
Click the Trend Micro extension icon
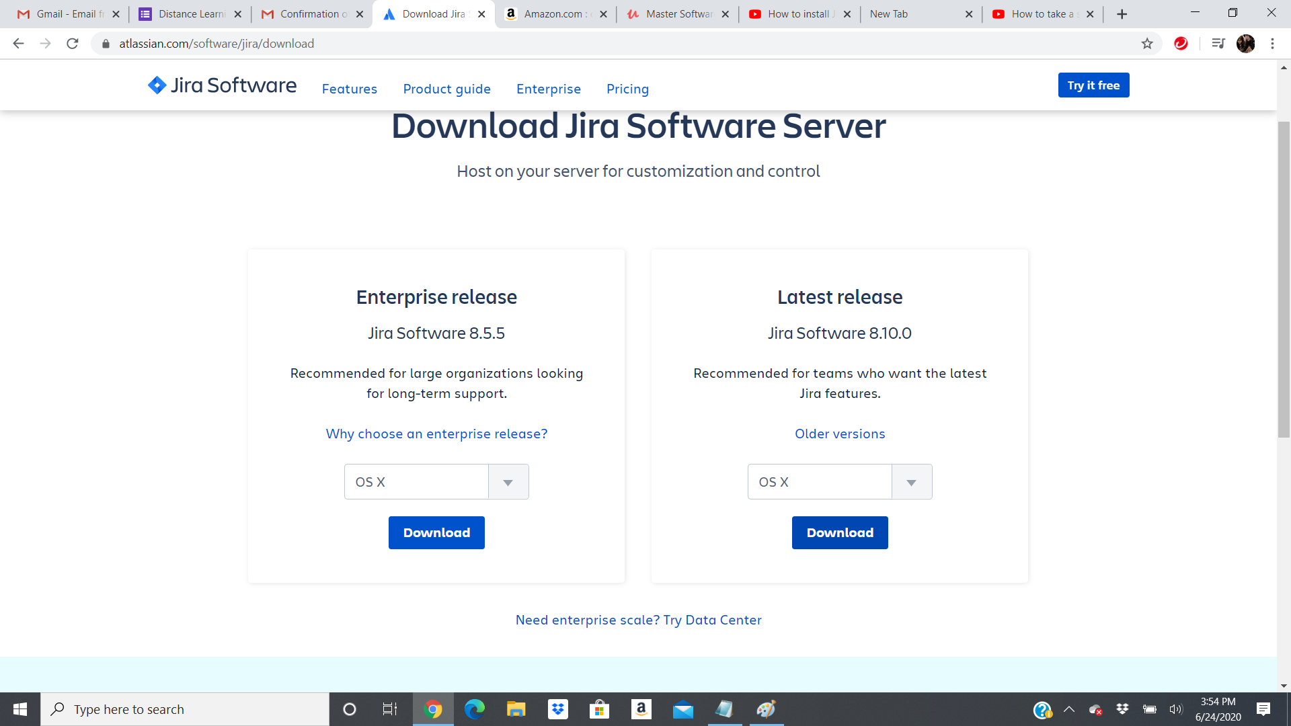pyautogui.click(x=1181, y=44)
